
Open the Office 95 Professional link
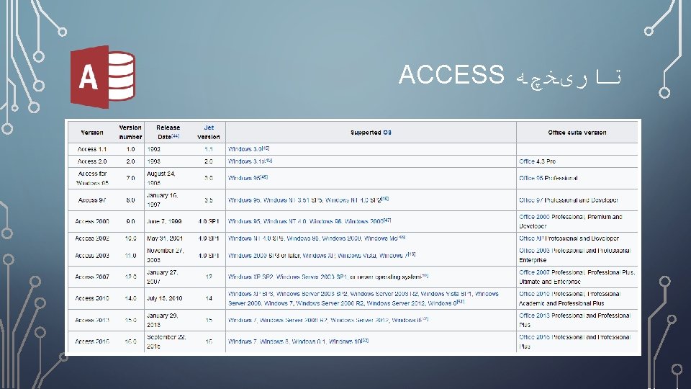tap(548, 178)
